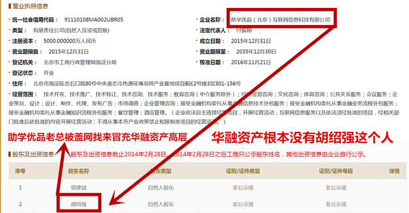Select the 经营范围 business scope paragraph
This screenshot has height=213, width=409.
pyautogui.click(x=204, y=108)
